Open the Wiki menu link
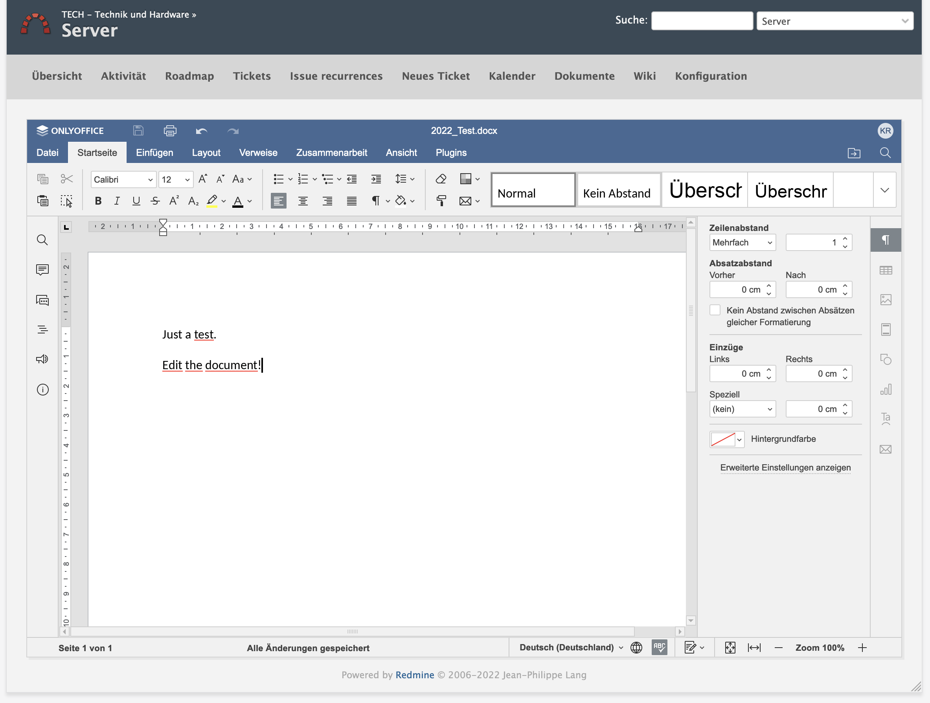930x703 pixels. (645, 76)
